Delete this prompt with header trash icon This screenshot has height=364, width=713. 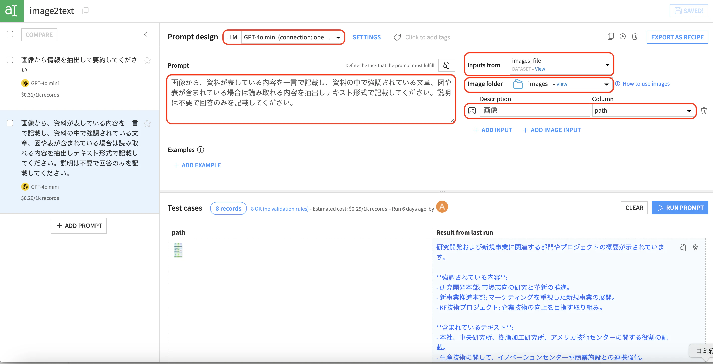(635, 37)
